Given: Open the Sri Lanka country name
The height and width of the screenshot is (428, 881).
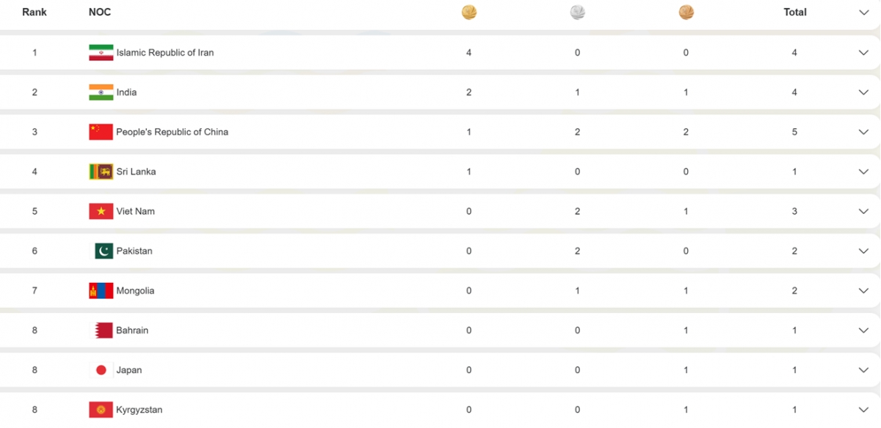Looking at the screenshot, I should point(136,171).
